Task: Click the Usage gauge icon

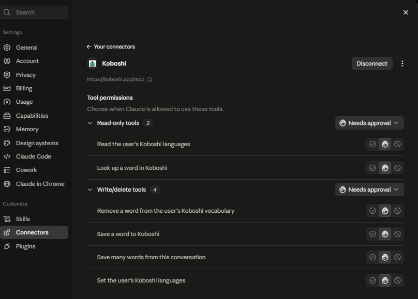Action: 7,102
